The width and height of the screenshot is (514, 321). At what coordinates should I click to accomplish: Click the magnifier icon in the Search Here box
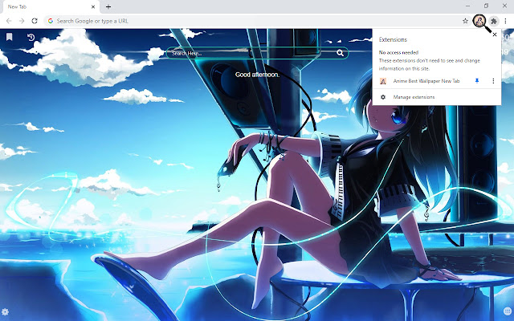point(340,53)
